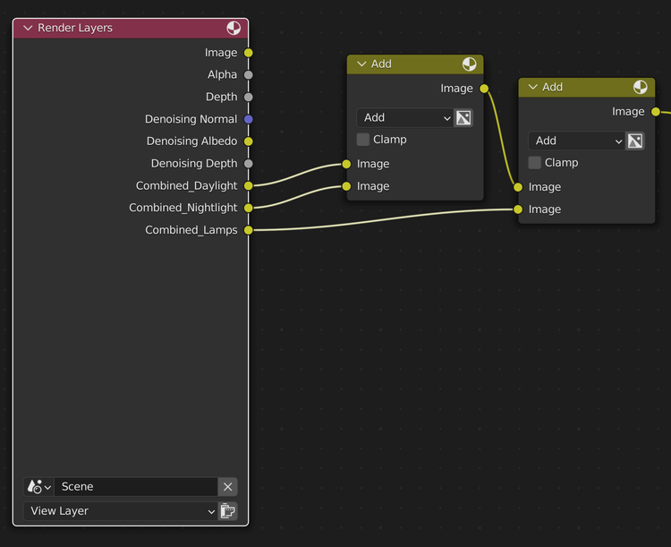
Task: Click the Scene name field
Action: (x=136, y=487)
